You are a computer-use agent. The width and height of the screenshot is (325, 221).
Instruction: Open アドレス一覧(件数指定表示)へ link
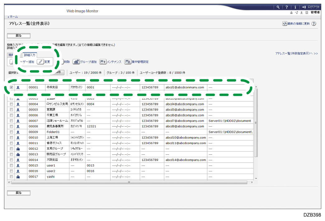[x=296, y=54]
